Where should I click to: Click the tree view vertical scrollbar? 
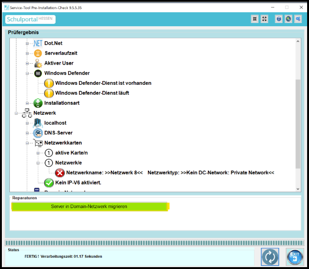coord(298,122)
